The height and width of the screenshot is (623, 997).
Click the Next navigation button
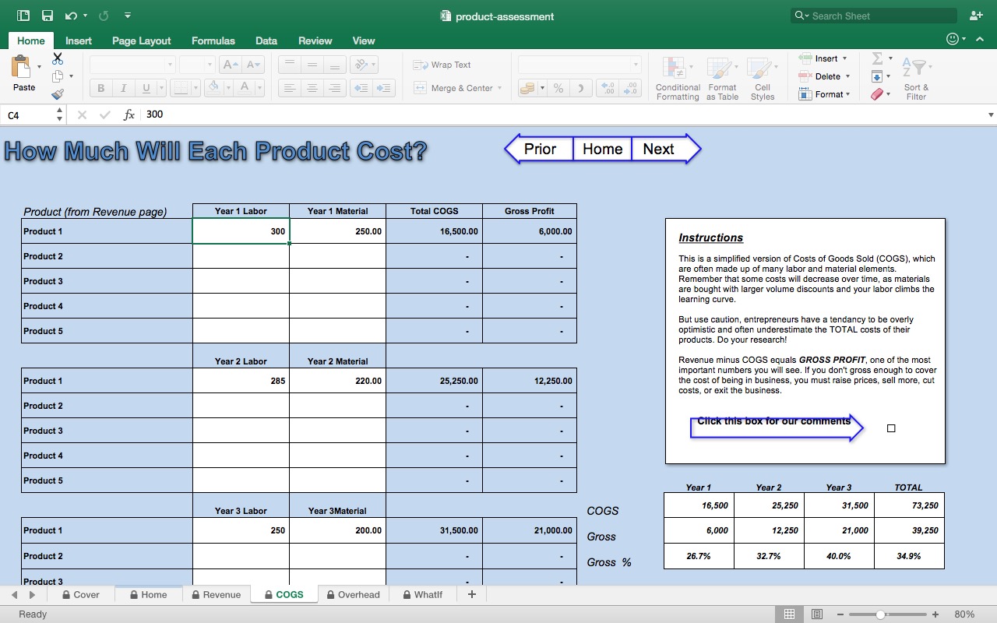[659, 149]
